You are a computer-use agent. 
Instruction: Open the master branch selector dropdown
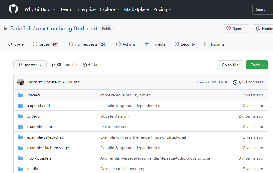30,65
